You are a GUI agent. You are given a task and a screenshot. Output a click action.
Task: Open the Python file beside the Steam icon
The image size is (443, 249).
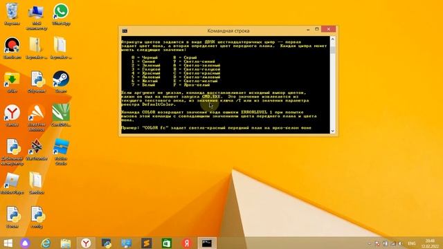(x=36, y=82)
